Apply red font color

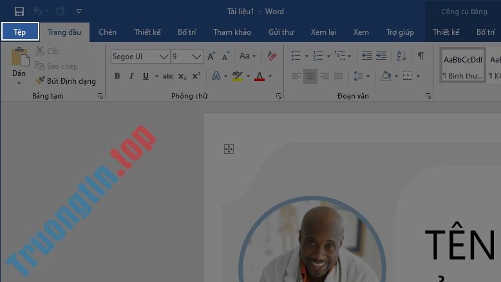tap(260, 76)
